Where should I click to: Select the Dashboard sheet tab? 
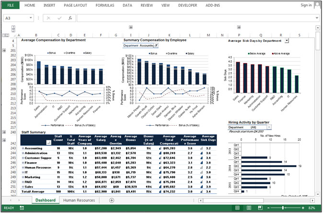pos(46,200)
